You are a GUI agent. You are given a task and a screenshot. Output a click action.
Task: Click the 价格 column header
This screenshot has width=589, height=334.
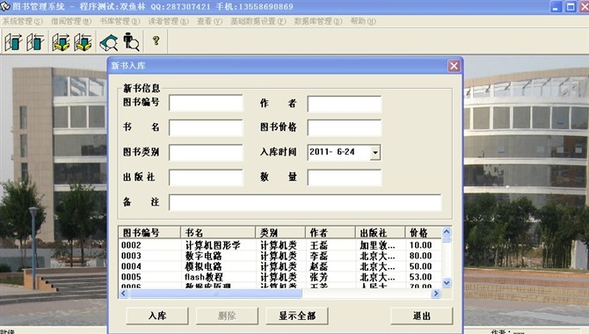click(x=424, y=233)
